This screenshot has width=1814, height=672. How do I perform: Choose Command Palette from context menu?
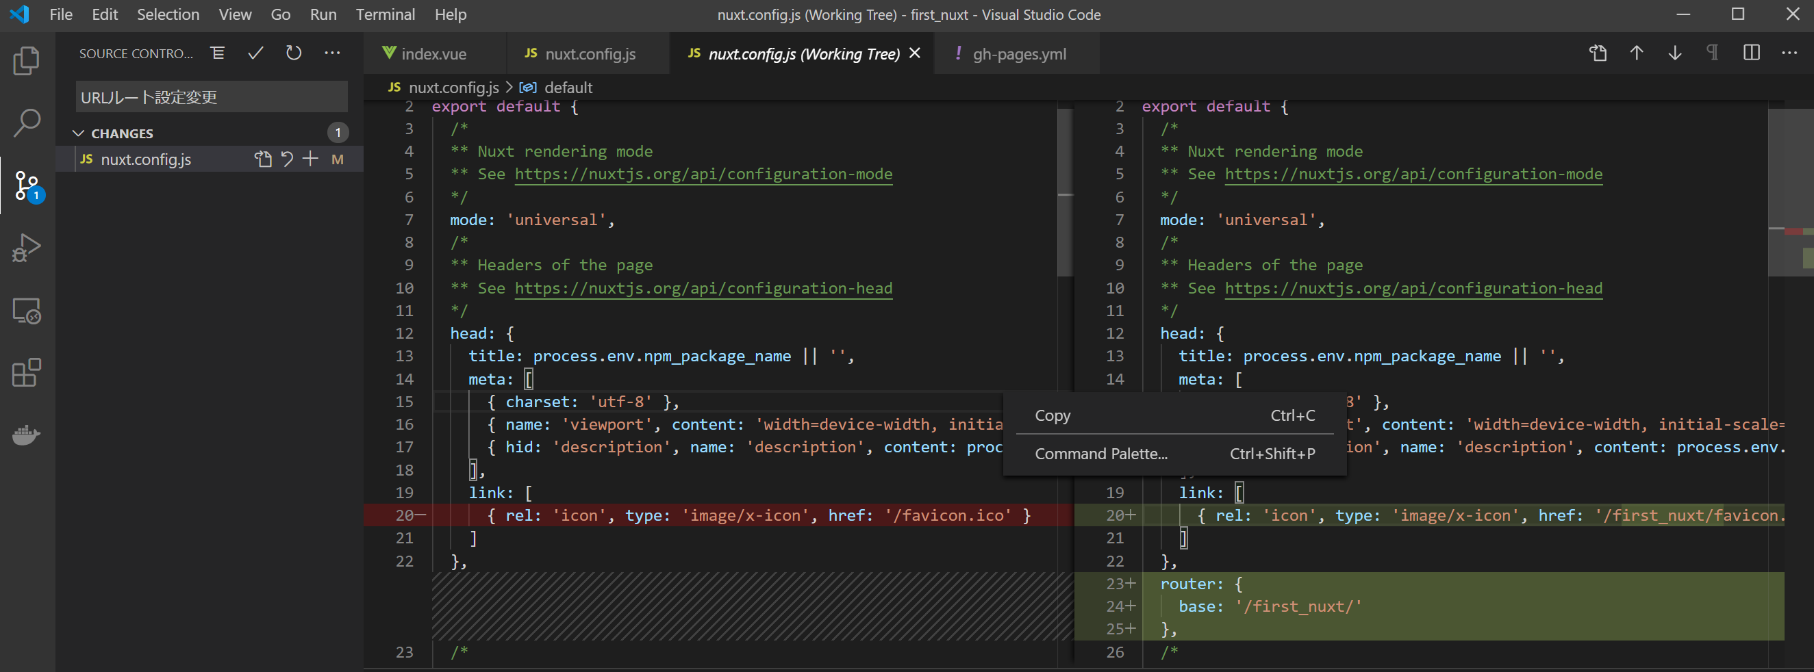[x=1174, y=454]
